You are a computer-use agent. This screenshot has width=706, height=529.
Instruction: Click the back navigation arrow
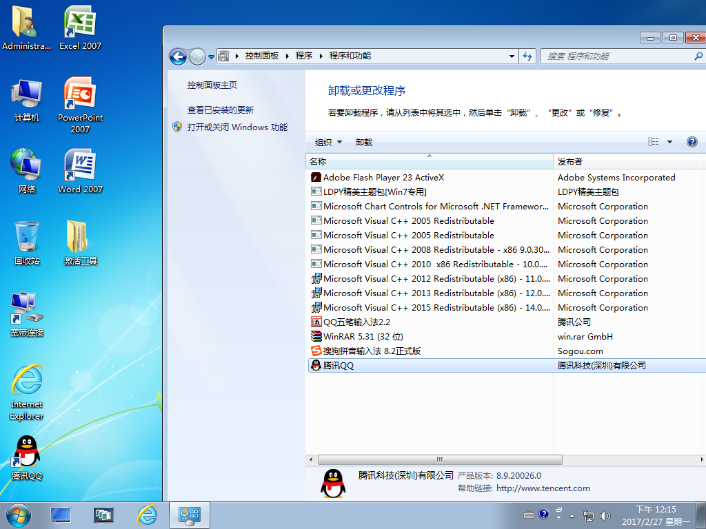[x=178, y=56]
